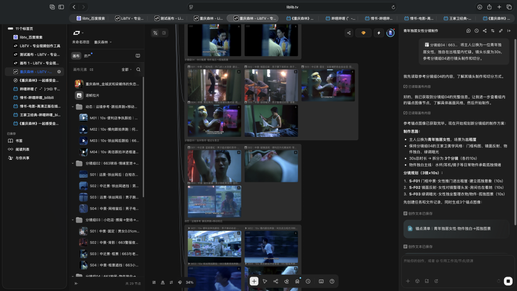
Task: Toggle the Safari sidebar button
Action: coord(61,7)
